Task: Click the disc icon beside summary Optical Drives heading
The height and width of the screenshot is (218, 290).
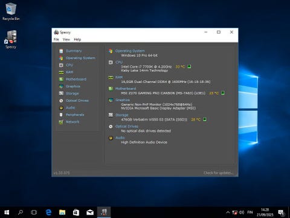Action: [111, 127]
